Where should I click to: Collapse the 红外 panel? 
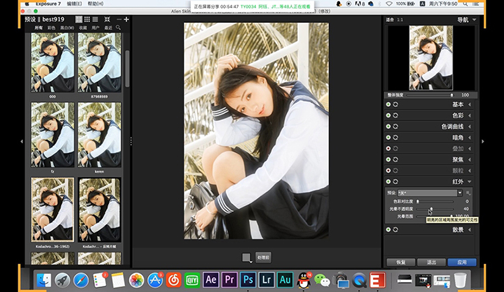coord(470,181)
